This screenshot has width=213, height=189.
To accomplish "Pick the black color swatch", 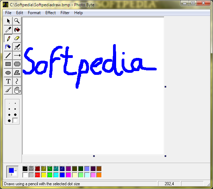I will 25,169.
